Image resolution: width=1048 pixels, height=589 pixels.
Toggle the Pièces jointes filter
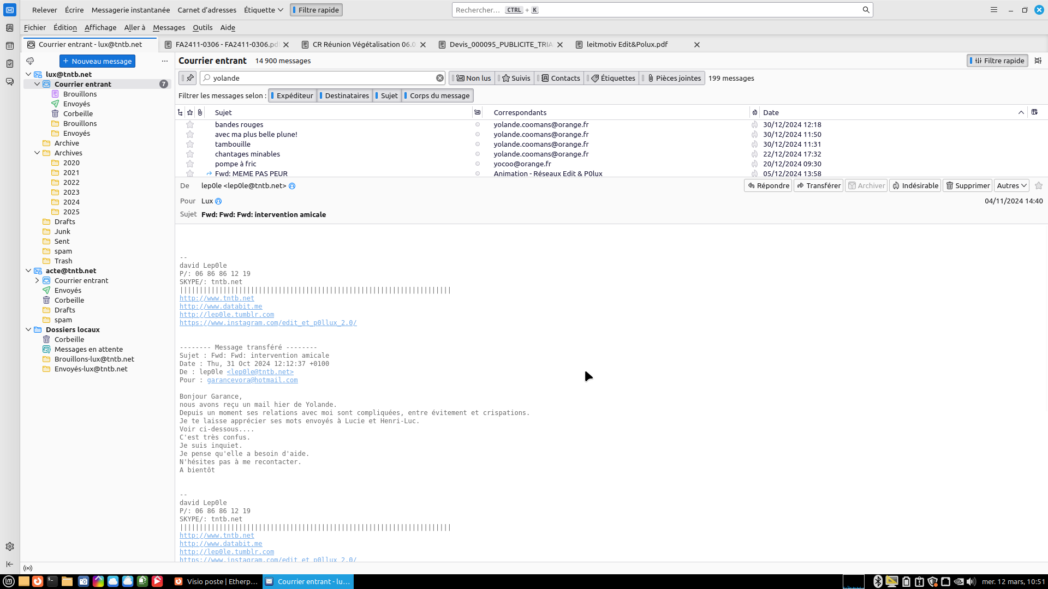674,78
